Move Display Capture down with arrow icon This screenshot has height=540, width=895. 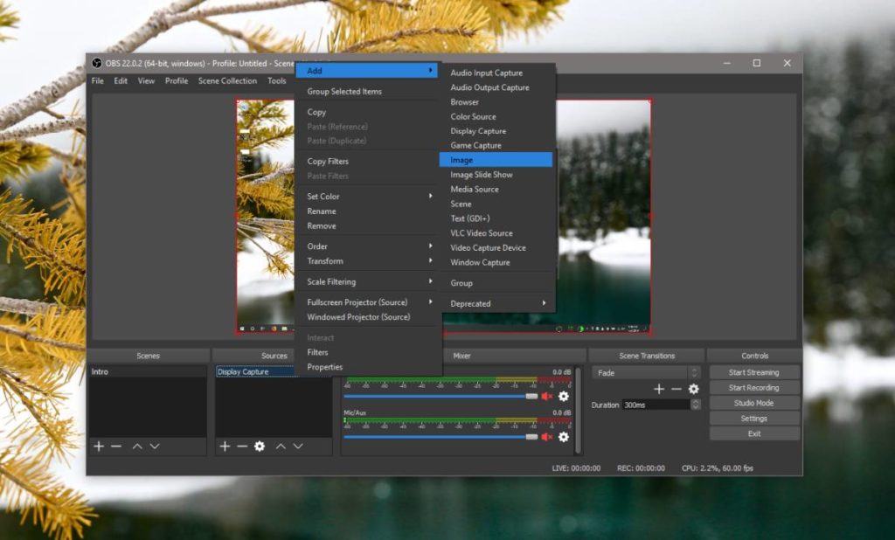click(296, 447)
